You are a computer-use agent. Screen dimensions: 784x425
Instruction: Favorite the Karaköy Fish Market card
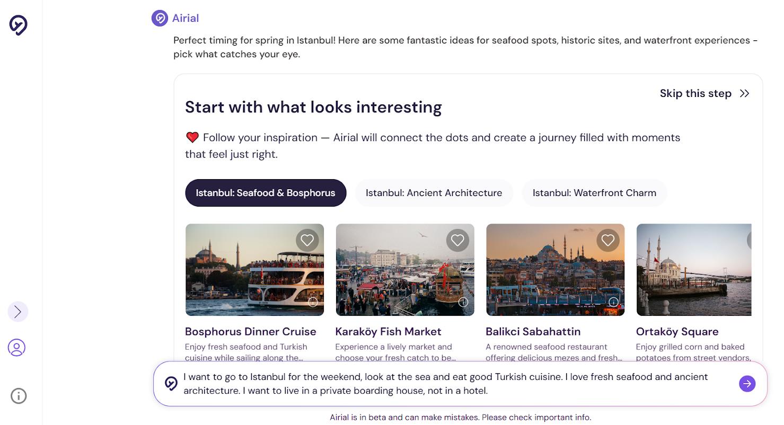pyautogui.click(x=457, y=240)
